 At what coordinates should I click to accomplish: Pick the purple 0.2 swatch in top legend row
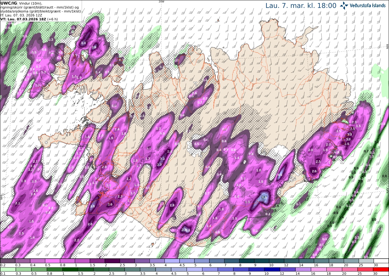[x=8, y=261]
